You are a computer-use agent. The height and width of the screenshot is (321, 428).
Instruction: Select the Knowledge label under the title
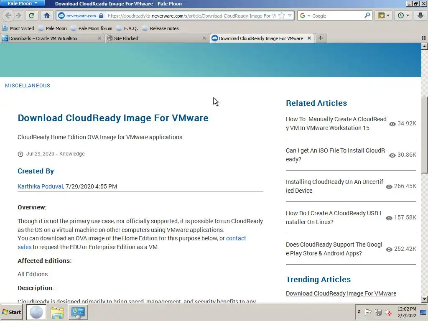pyautogui.click(x=72, y=154)
